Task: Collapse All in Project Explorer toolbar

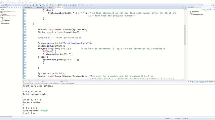Action: click(9, 8)
